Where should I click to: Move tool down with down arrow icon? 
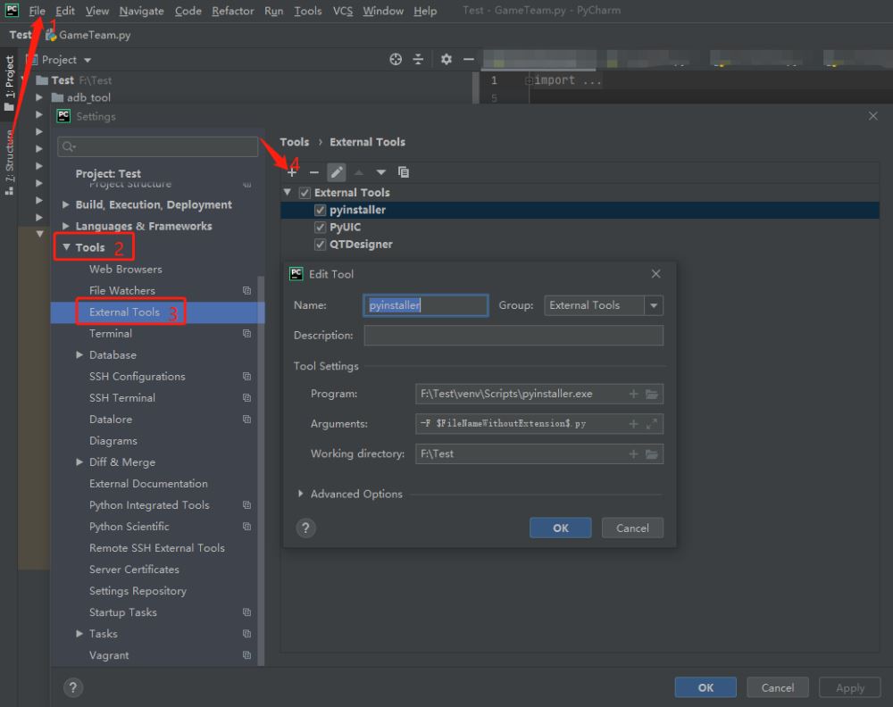(x=380, y=172)
